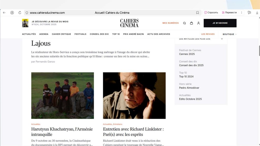Image resolution: width=260 pixels, height=146 pixels.
Task: Open the shopping bag cart icon
Action: click(x=191, y=23)
